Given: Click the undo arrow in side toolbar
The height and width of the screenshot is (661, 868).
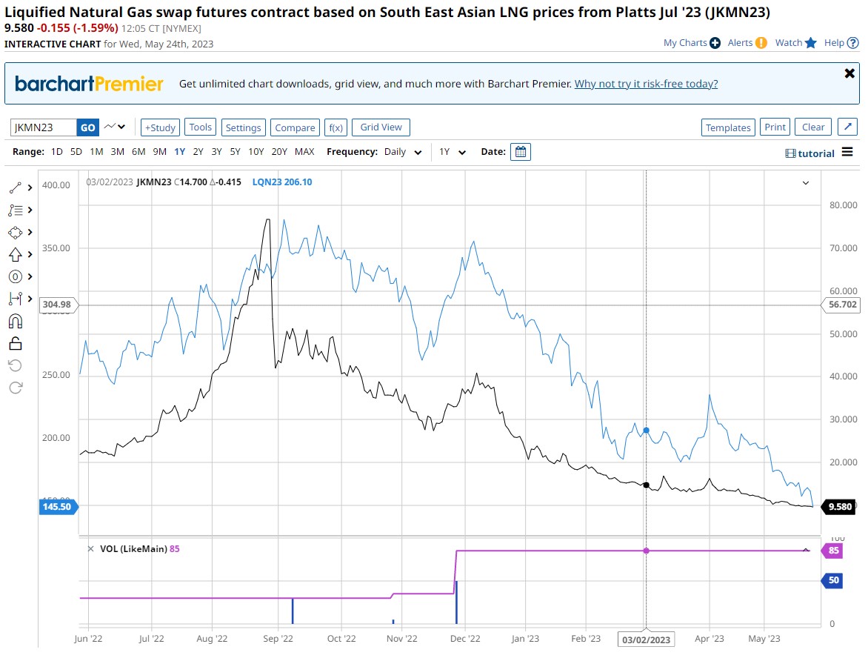Looking at the screenshot, I should pos(16,365).
